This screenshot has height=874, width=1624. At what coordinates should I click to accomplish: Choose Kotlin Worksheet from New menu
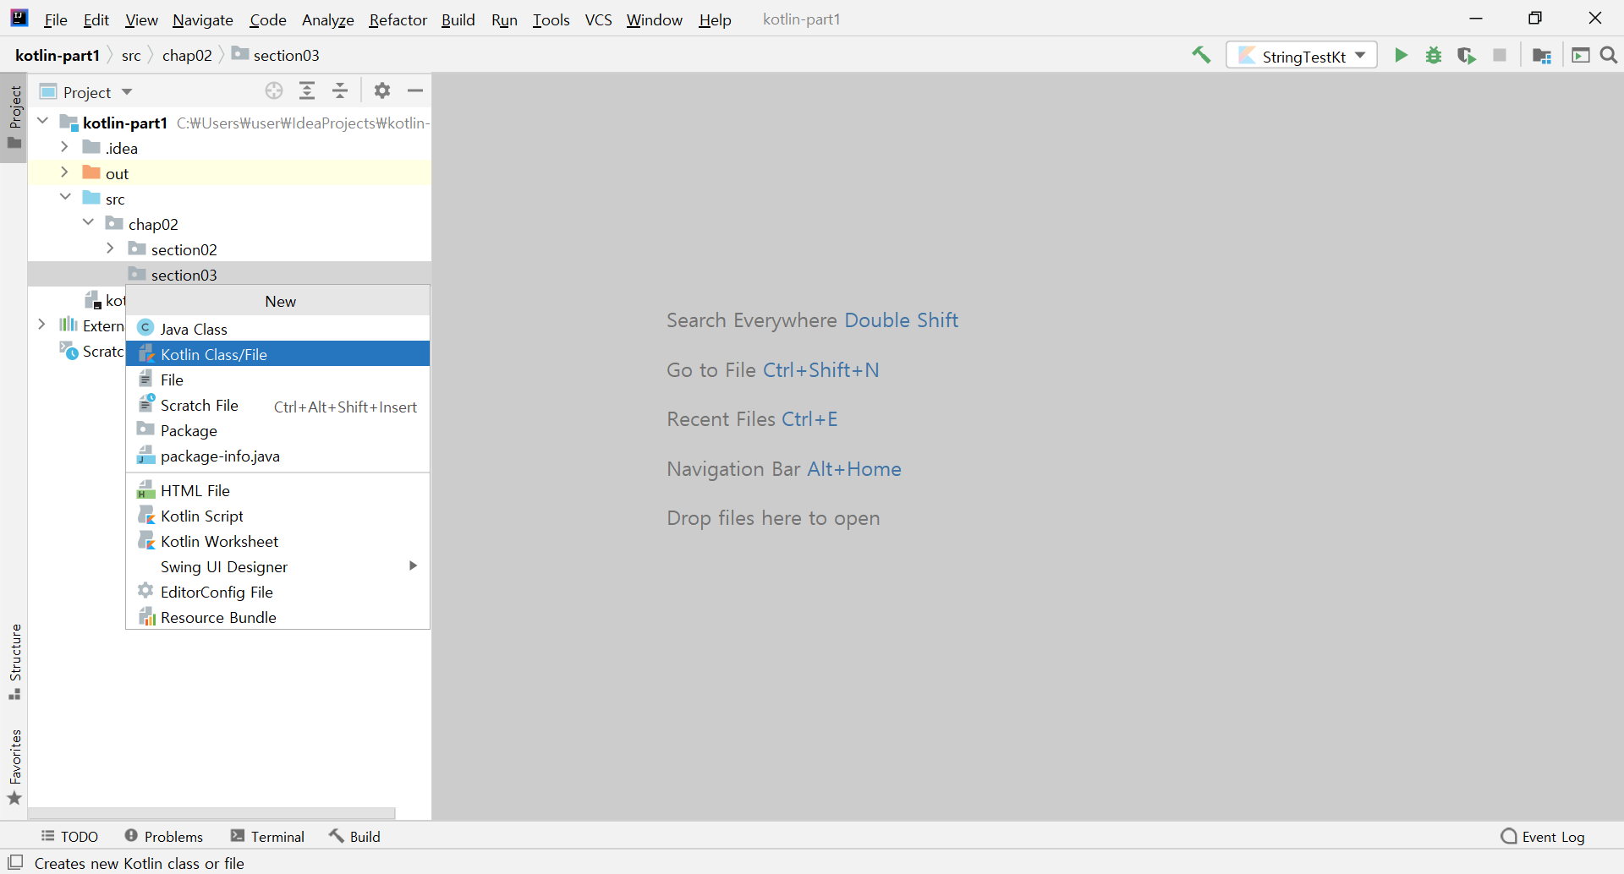[x=277, y=541]
